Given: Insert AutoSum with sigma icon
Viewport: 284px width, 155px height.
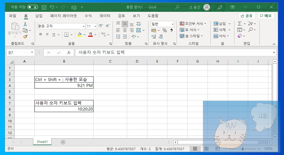Looking at the screenshot, I should click(x=240, y=24).
